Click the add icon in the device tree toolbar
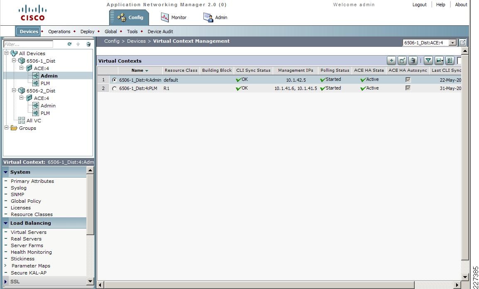The width and height of the screenshot is (479, 289). [78, 44]
